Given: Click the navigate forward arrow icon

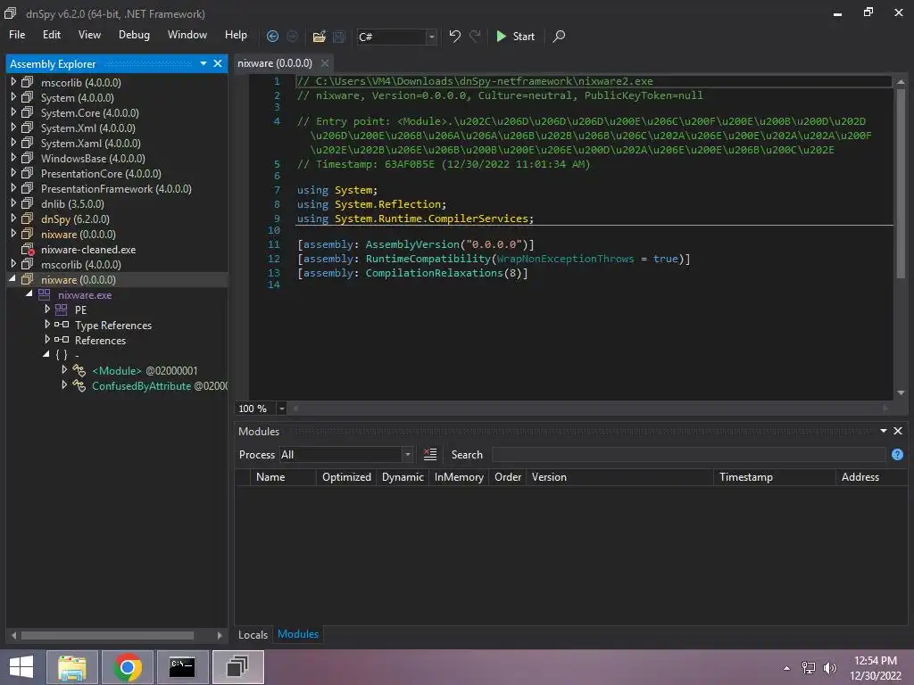Looking at the screenshot, I should [292, 36].
